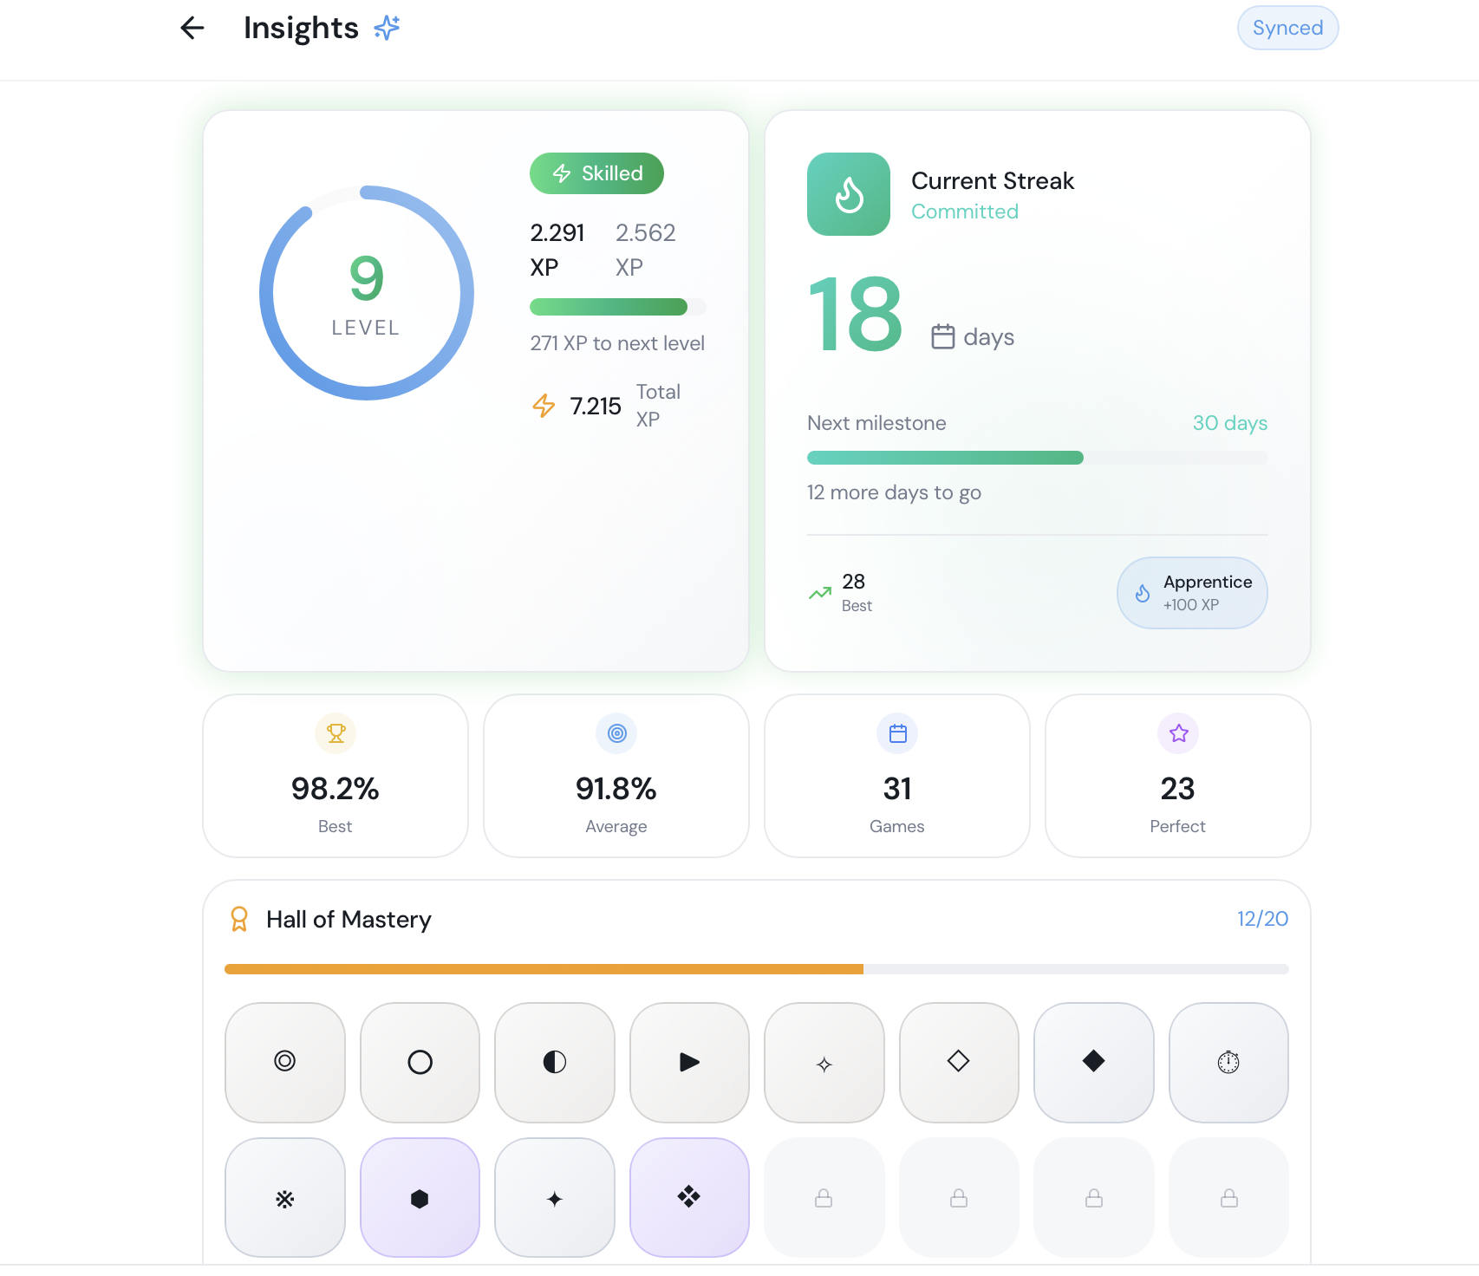This screenshot has height=1276, width=1479.
Task: Click the flame streak icon
Action: click(x=849, y=194)
